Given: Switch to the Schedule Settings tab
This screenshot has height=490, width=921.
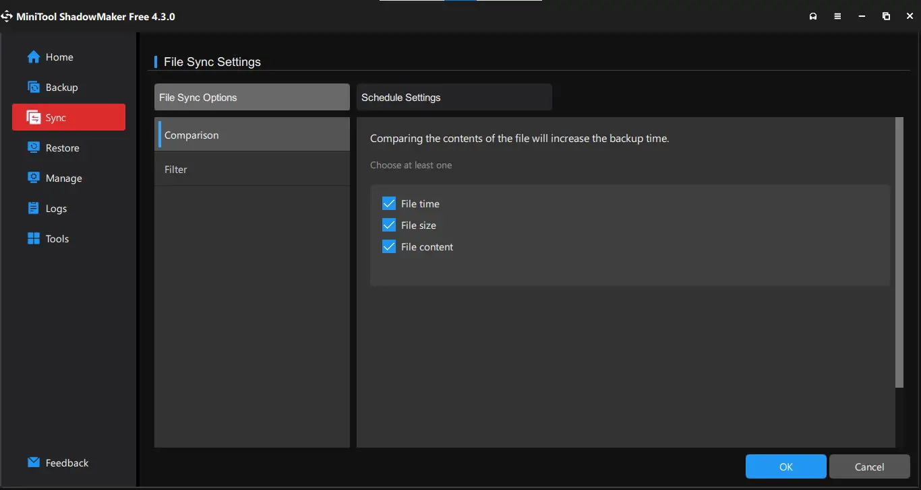Looking at the screenshot, I should coord(454,98).
